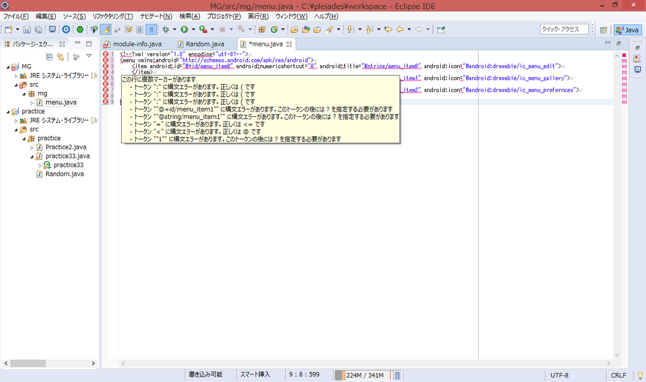Expand JRE システム・ライブラリー under MG
The image size is (646, 382).
[16, 75]
